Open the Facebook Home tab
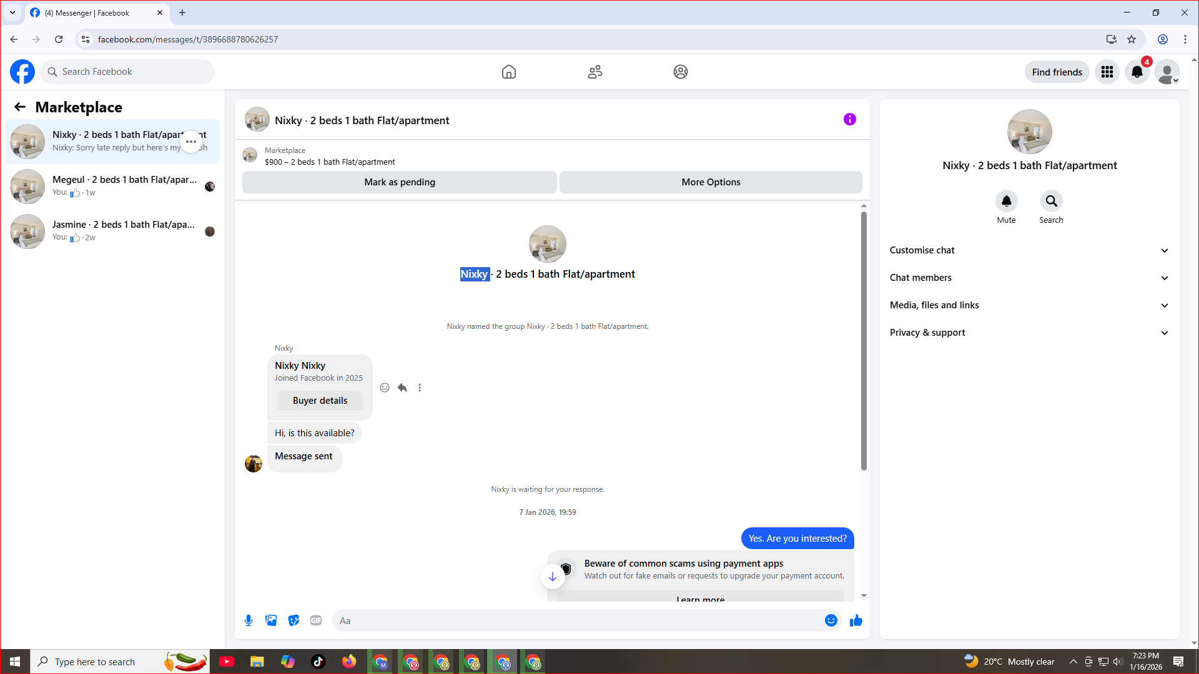Viewport: 1199px width, 674px height. [x=509, y=72]
